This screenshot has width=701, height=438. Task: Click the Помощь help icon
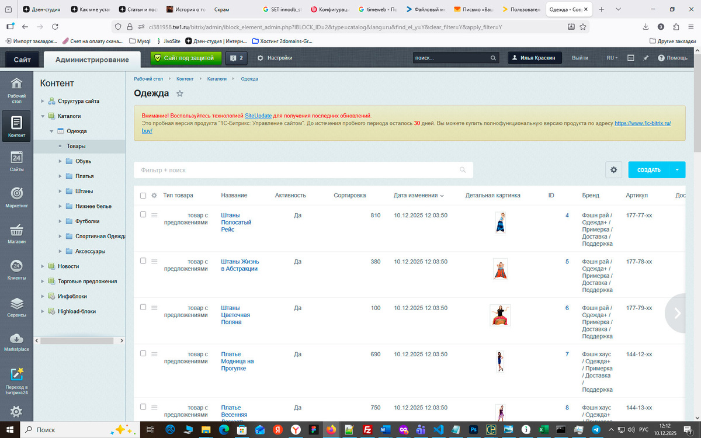672,58
